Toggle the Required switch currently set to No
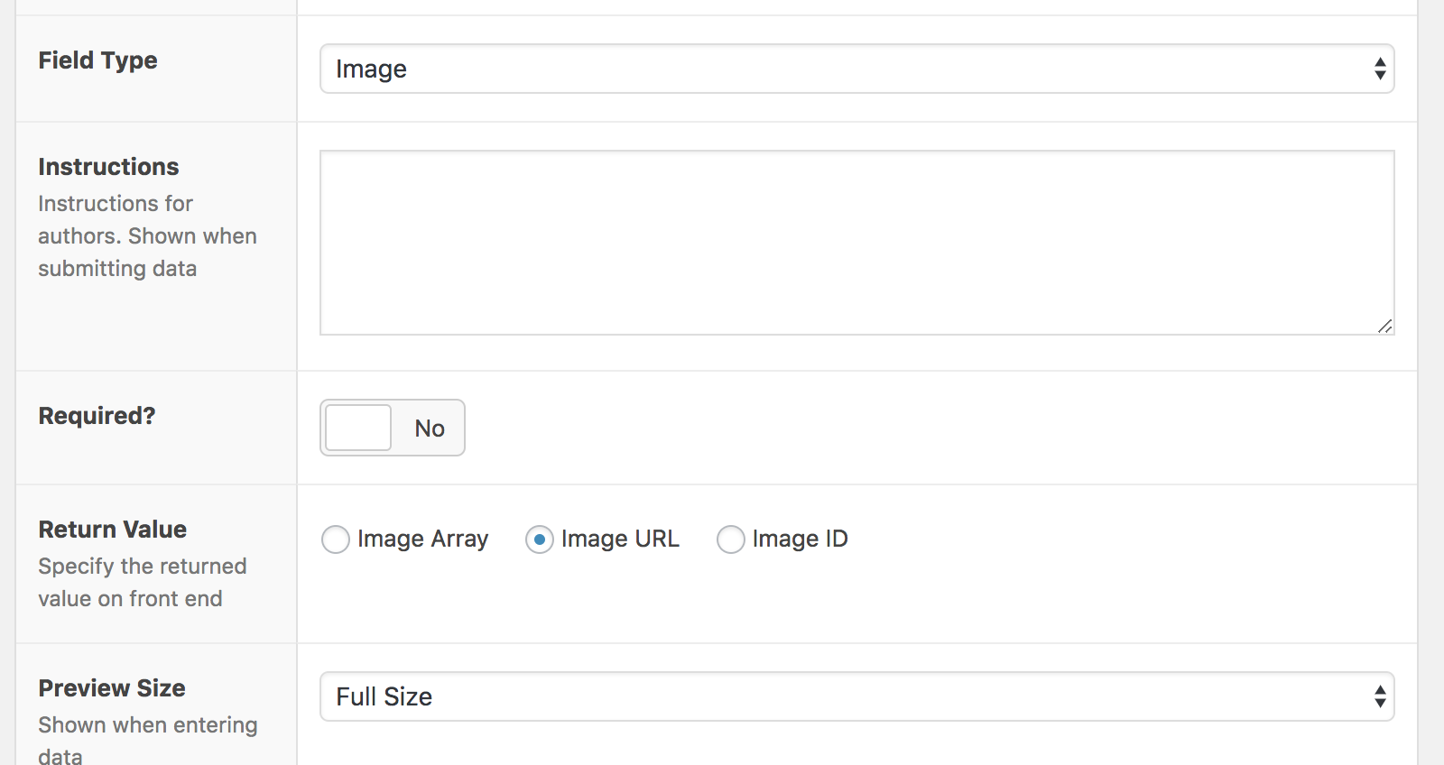This screenshot has width=1444, height=765. [x=393, y=428]
